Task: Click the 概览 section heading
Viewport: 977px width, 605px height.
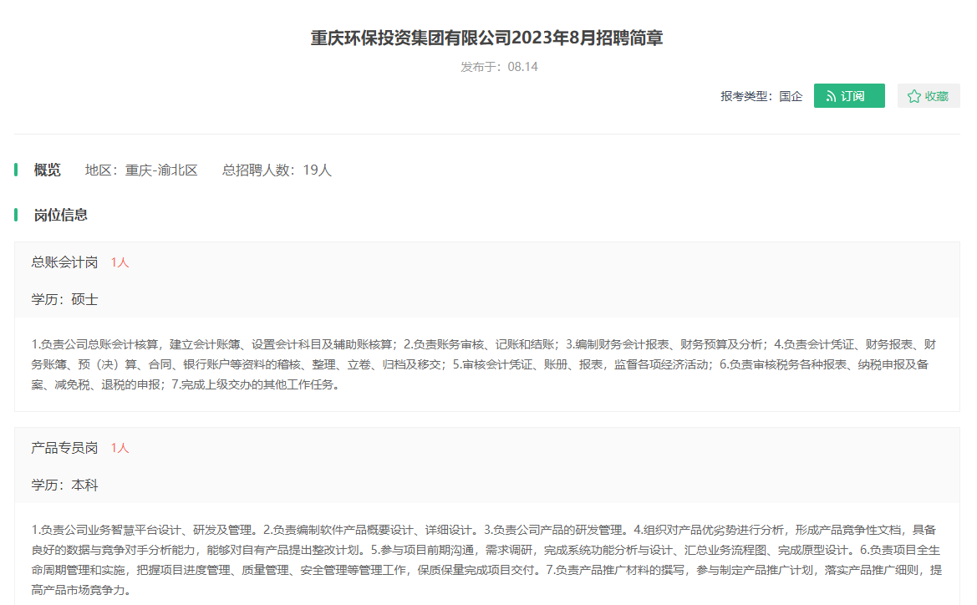Action: coord(48,170)
